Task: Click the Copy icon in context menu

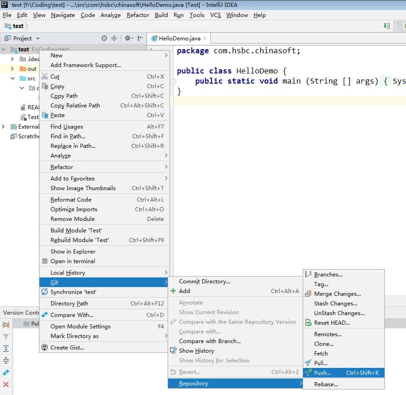Action: point(45,86)
